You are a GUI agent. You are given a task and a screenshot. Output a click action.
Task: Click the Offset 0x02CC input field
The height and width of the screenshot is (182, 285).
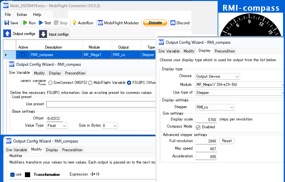[x=55, y=119]
